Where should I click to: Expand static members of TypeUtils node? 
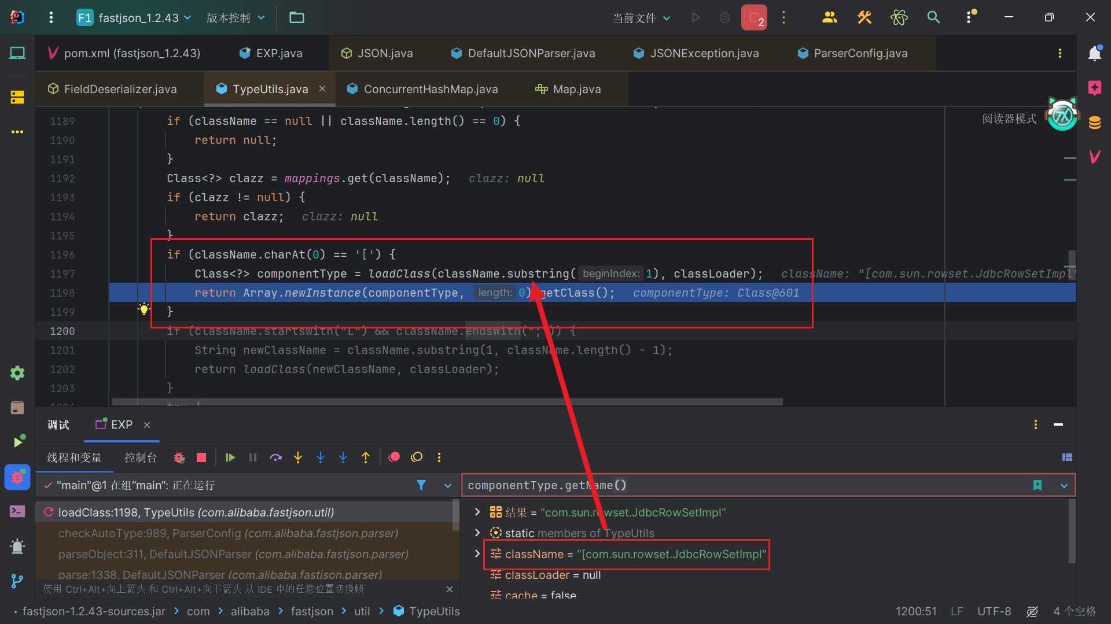(477, 533)
